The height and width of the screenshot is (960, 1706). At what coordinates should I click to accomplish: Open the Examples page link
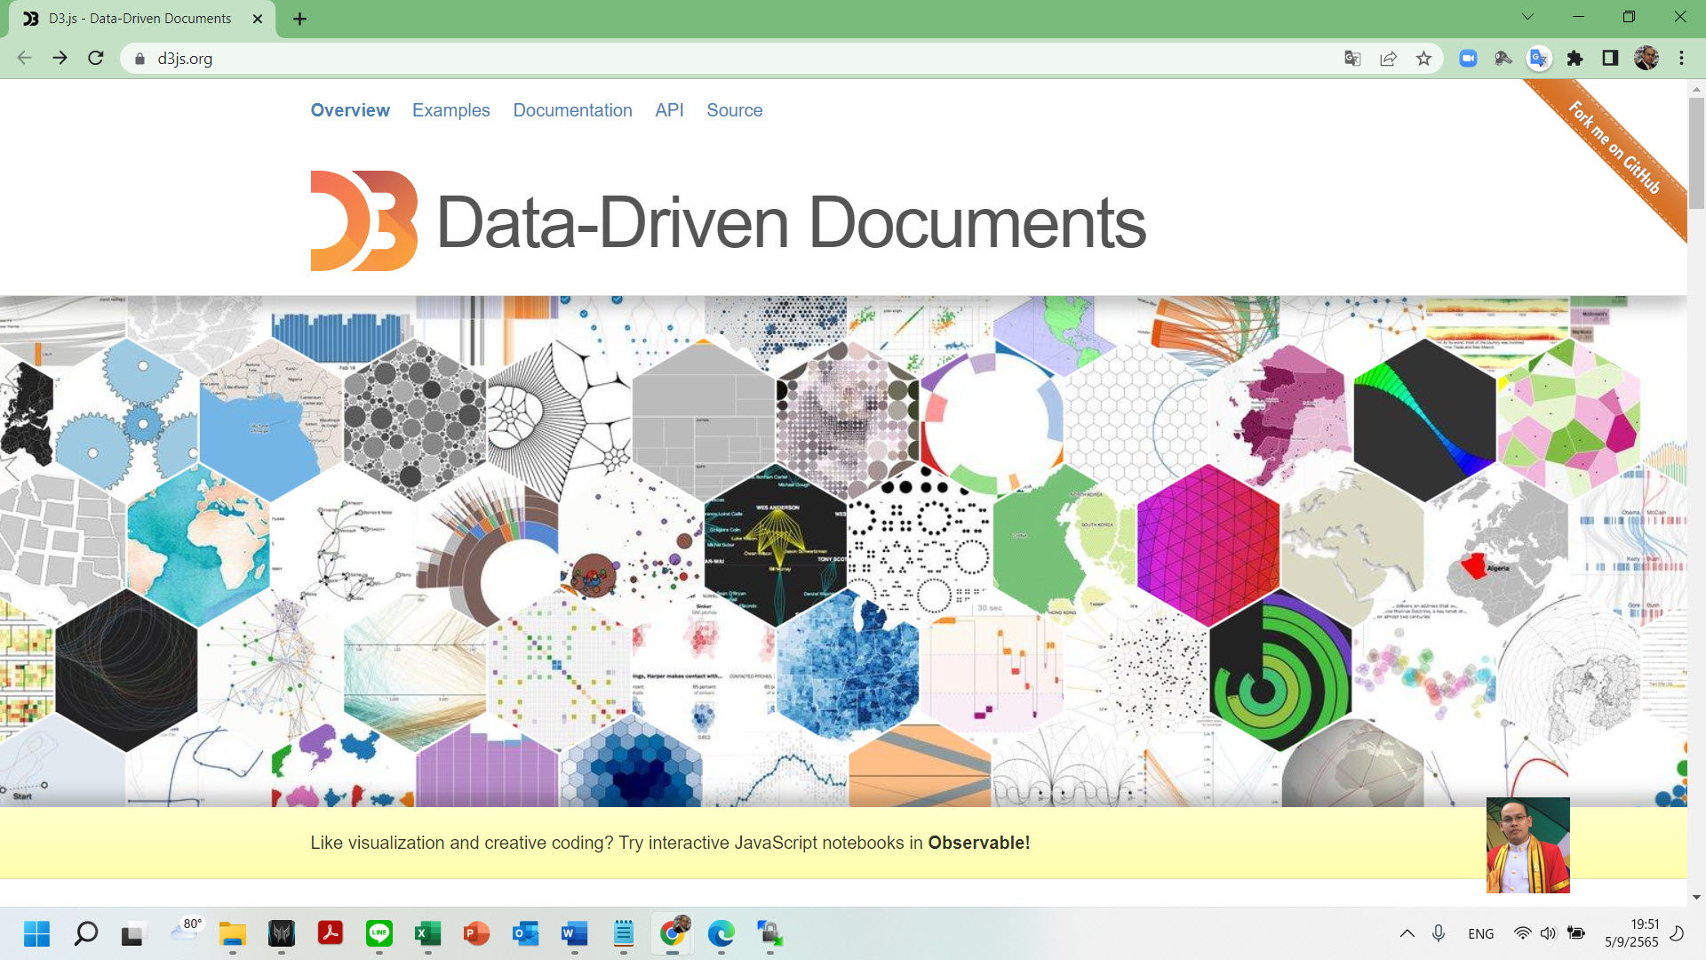450,110
